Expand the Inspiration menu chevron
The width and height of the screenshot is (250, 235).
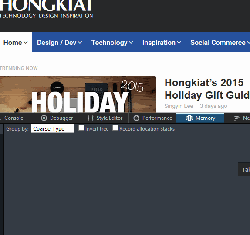(179, 42)
